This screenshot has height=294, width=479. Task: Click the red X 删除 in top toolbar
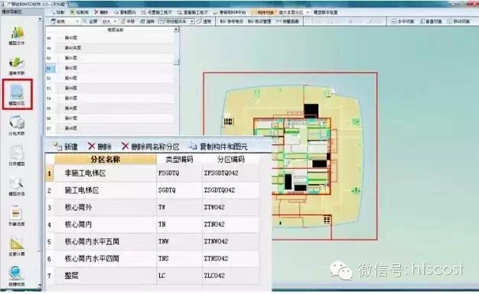coord(101,12)
